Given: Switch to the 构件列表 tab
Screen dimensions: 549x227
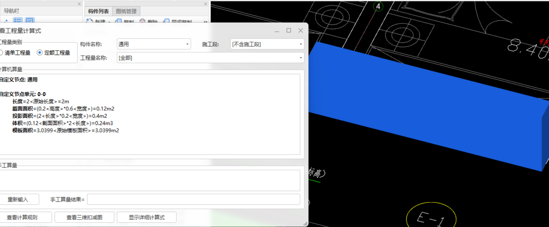Looking at the screenshot, I should (98, 11).
